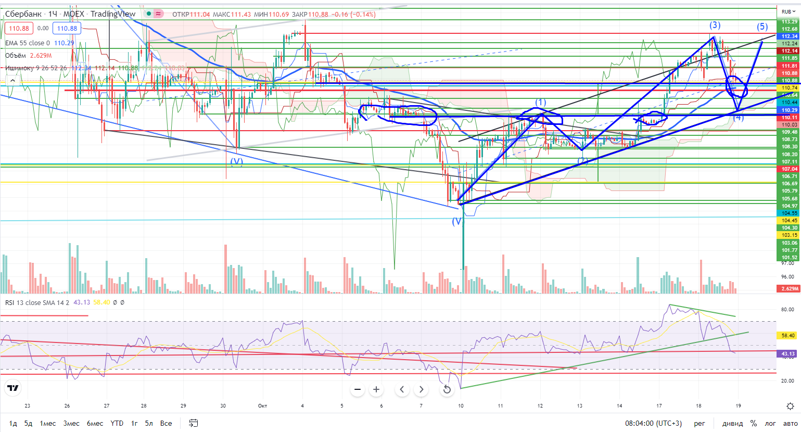The height and width of the screenshot is (432, 801).
Task: Collapse the indicator legend with chevron
Action: [x=12, y=81]
